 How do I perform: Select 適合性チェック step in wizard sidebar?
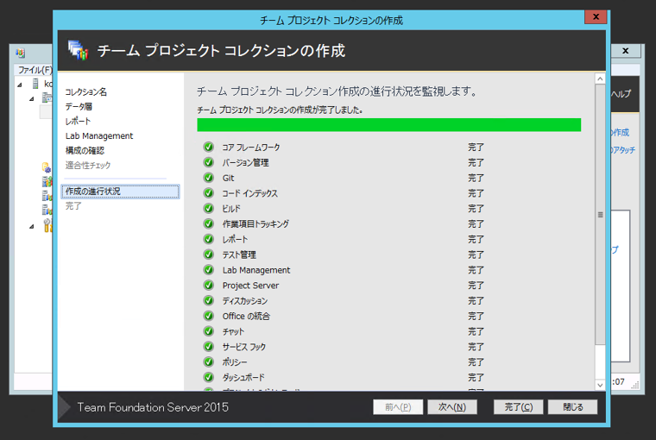tap(88, 165)
